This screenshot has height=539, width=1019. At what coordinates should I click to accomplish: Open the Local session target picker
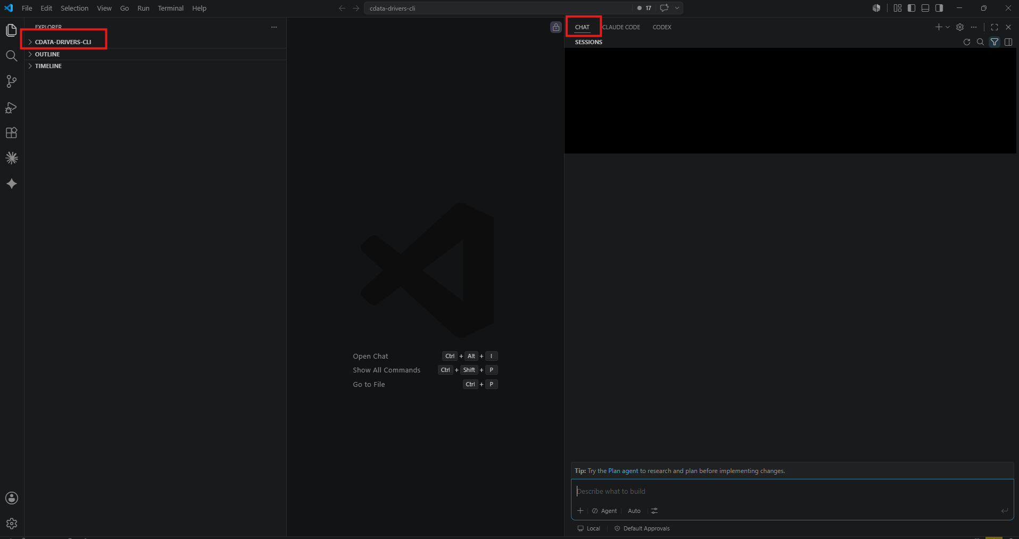589,528
